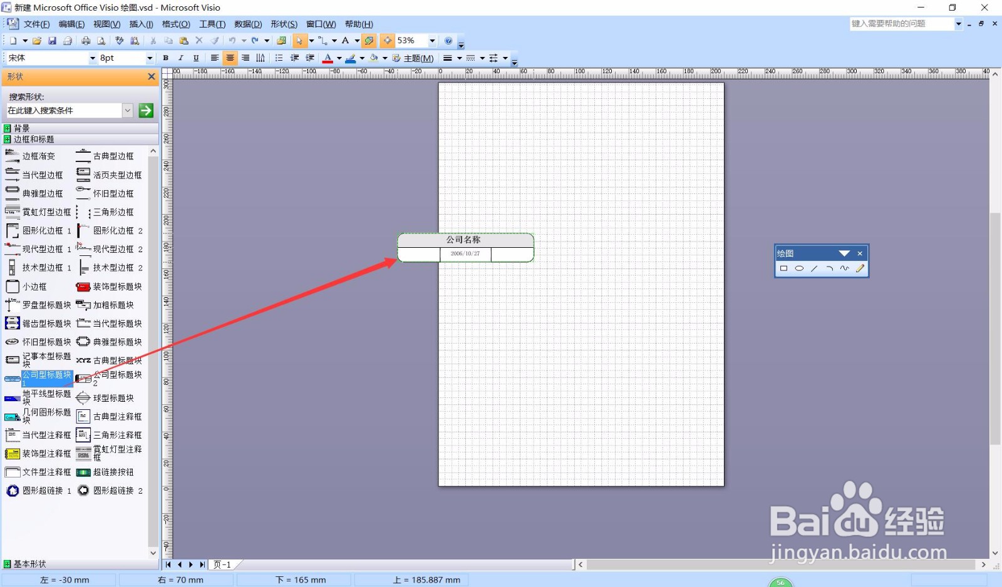Click the New drawing icon
The width and height of the screenshot is (1002, 587).
(x=13, y=41)
